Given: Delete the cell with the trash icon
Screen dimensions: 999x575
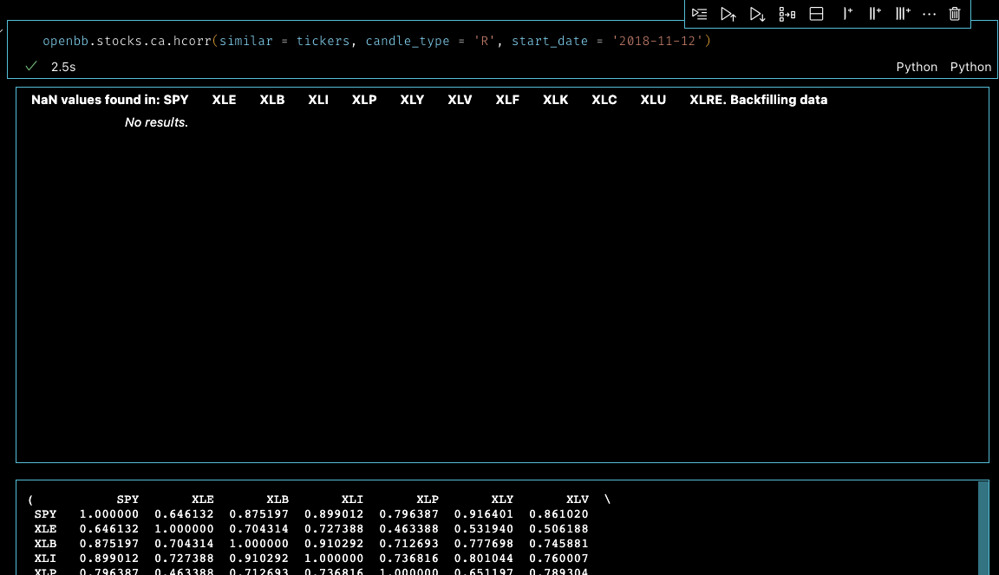Looking at the screenshot, I should (954, 14).
